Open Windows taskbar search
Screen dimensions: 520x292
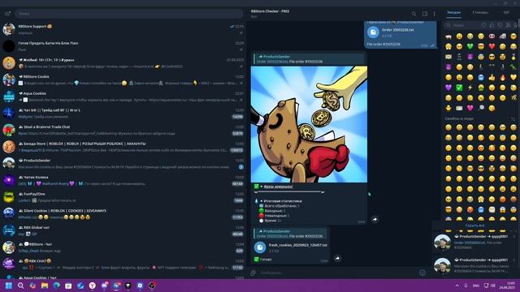click(x=20, y=286)
